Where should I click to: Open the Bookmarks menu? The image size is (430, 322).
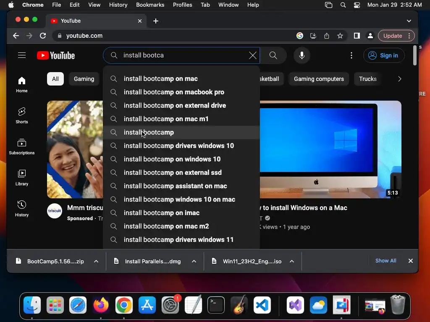(150, 5)
